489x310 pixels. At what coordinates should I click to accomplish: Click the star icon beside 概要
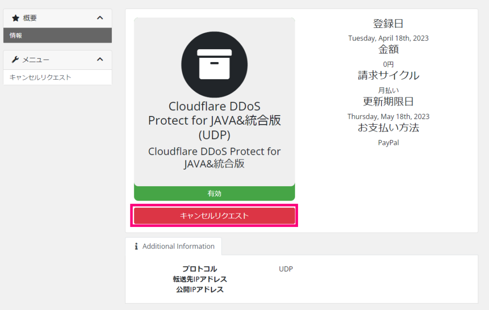15,18
